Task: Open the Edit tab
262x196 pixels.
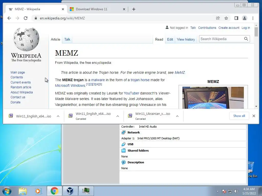Action: (170, 40)
